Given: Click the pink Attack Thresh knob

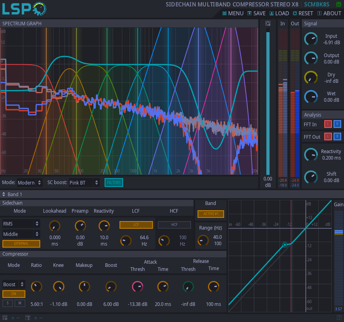Looking at the screenshot, I should 138,287.
